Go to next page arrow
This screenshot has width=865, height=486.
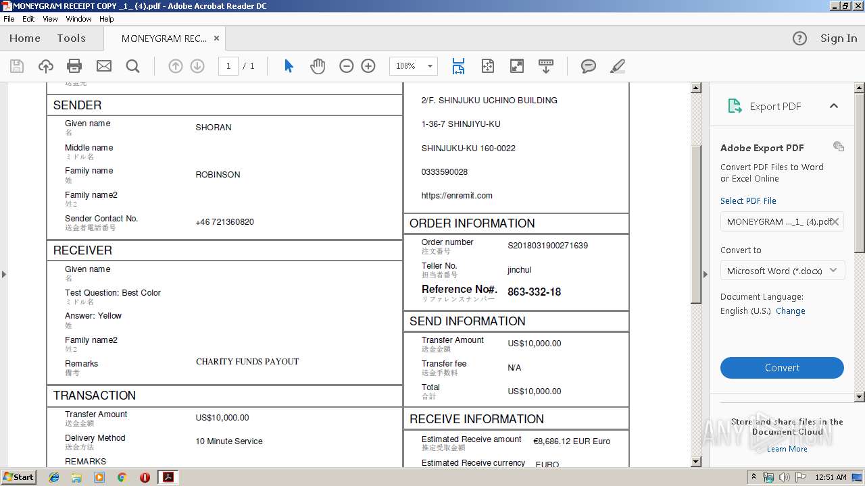click(197, 66)
